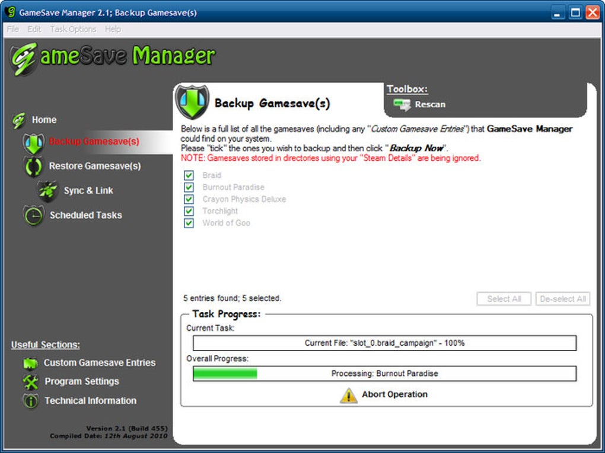Open the Help menu
The width and height of the screenshot is (605, 453).
113,28
